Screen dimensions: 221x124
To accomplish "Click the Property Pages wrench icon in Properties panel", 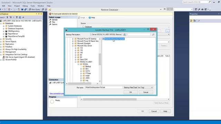I will [199, 21].
